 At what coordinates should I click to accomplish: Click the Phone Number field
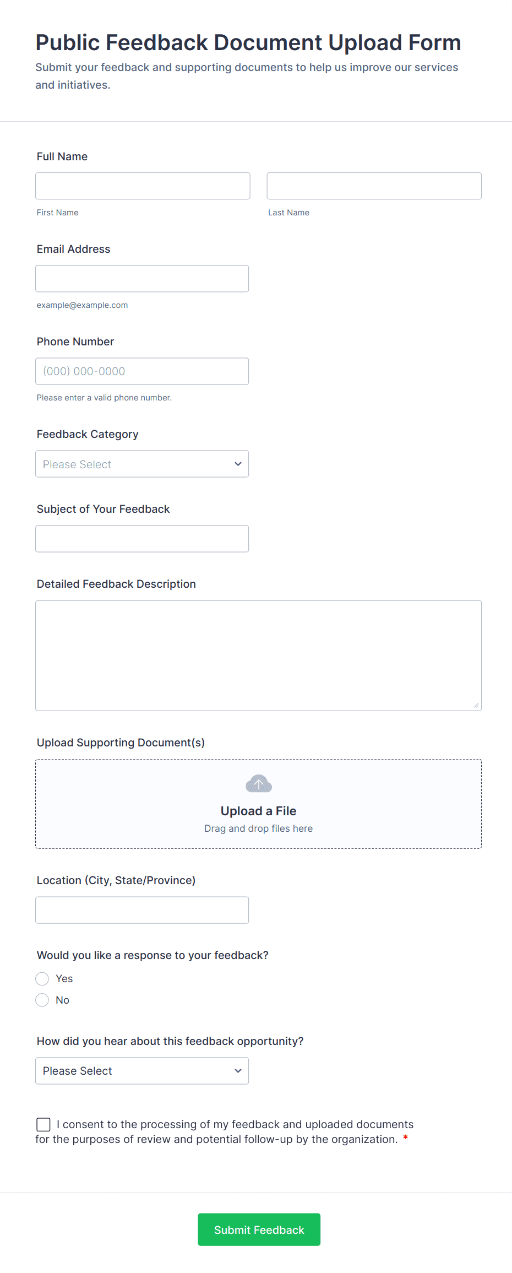click(142, 371)
